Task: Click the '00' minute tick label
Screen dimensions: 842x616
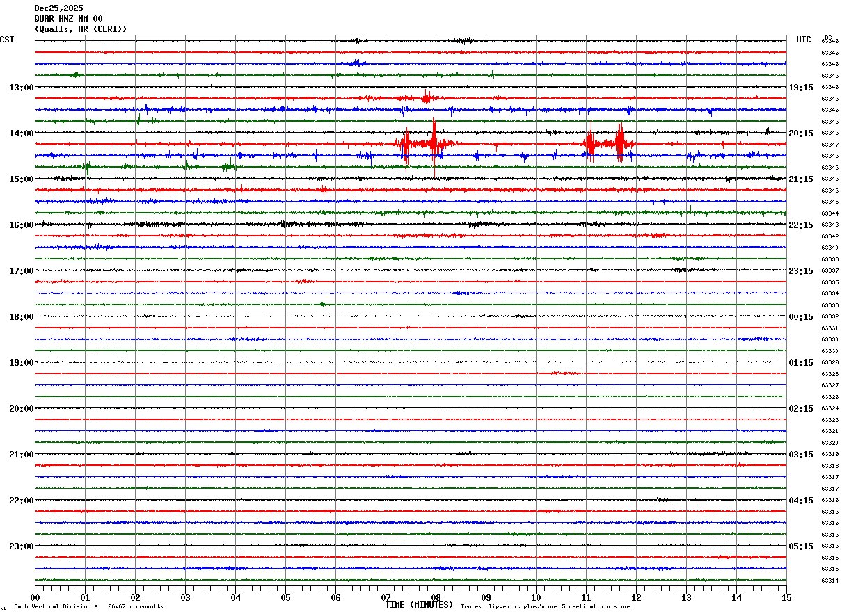Action: pyautogui.click(x=35, y=597)
